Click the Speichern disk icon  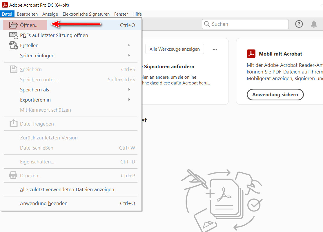[x=13, y=69]
